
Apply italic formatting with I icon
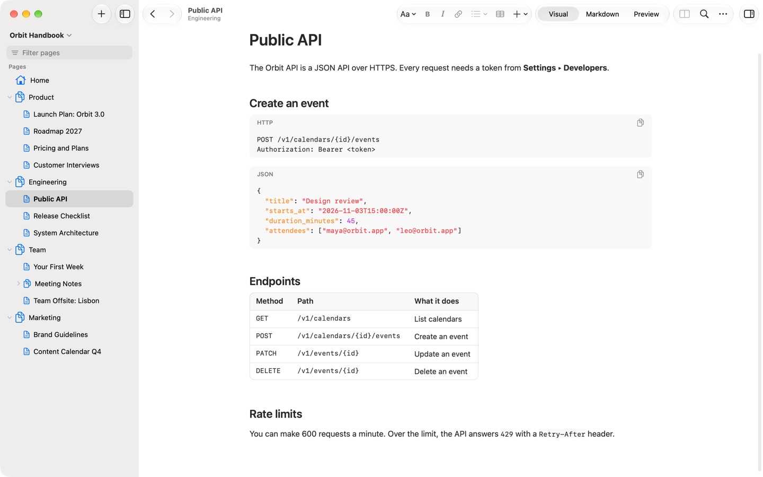click(x=443, y=14)
